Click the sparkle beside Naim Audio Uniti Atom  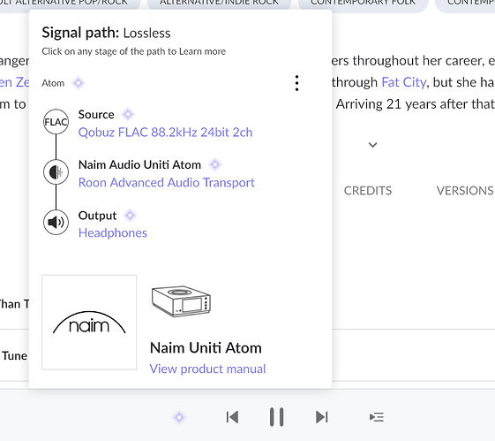click(x=215, y=164)
